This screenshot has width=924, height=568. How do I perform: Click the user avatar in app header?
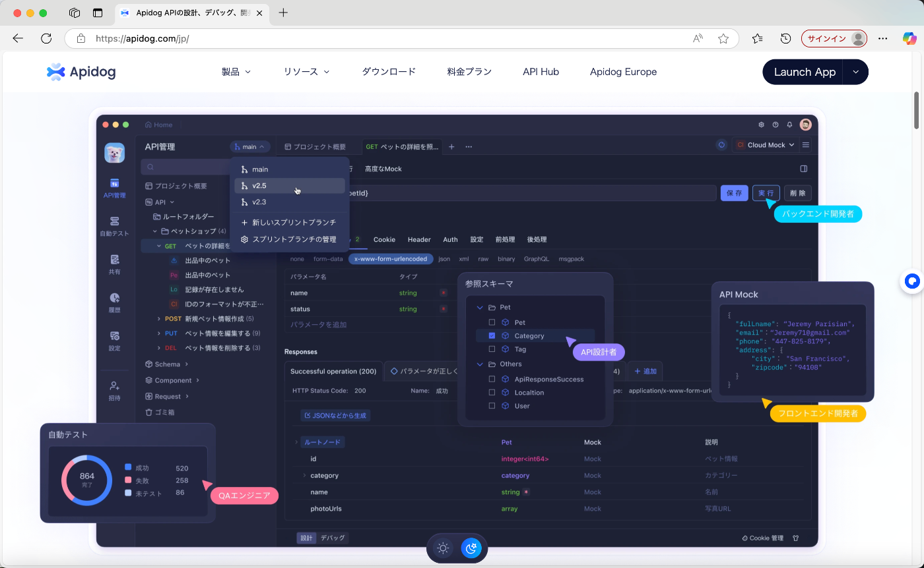(805, 125)
